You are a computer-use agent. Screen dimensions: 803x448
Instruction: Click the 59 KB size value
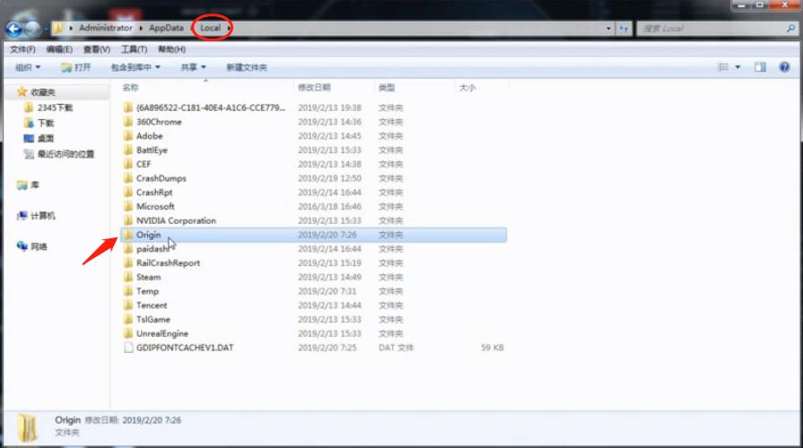coord(493,348)
